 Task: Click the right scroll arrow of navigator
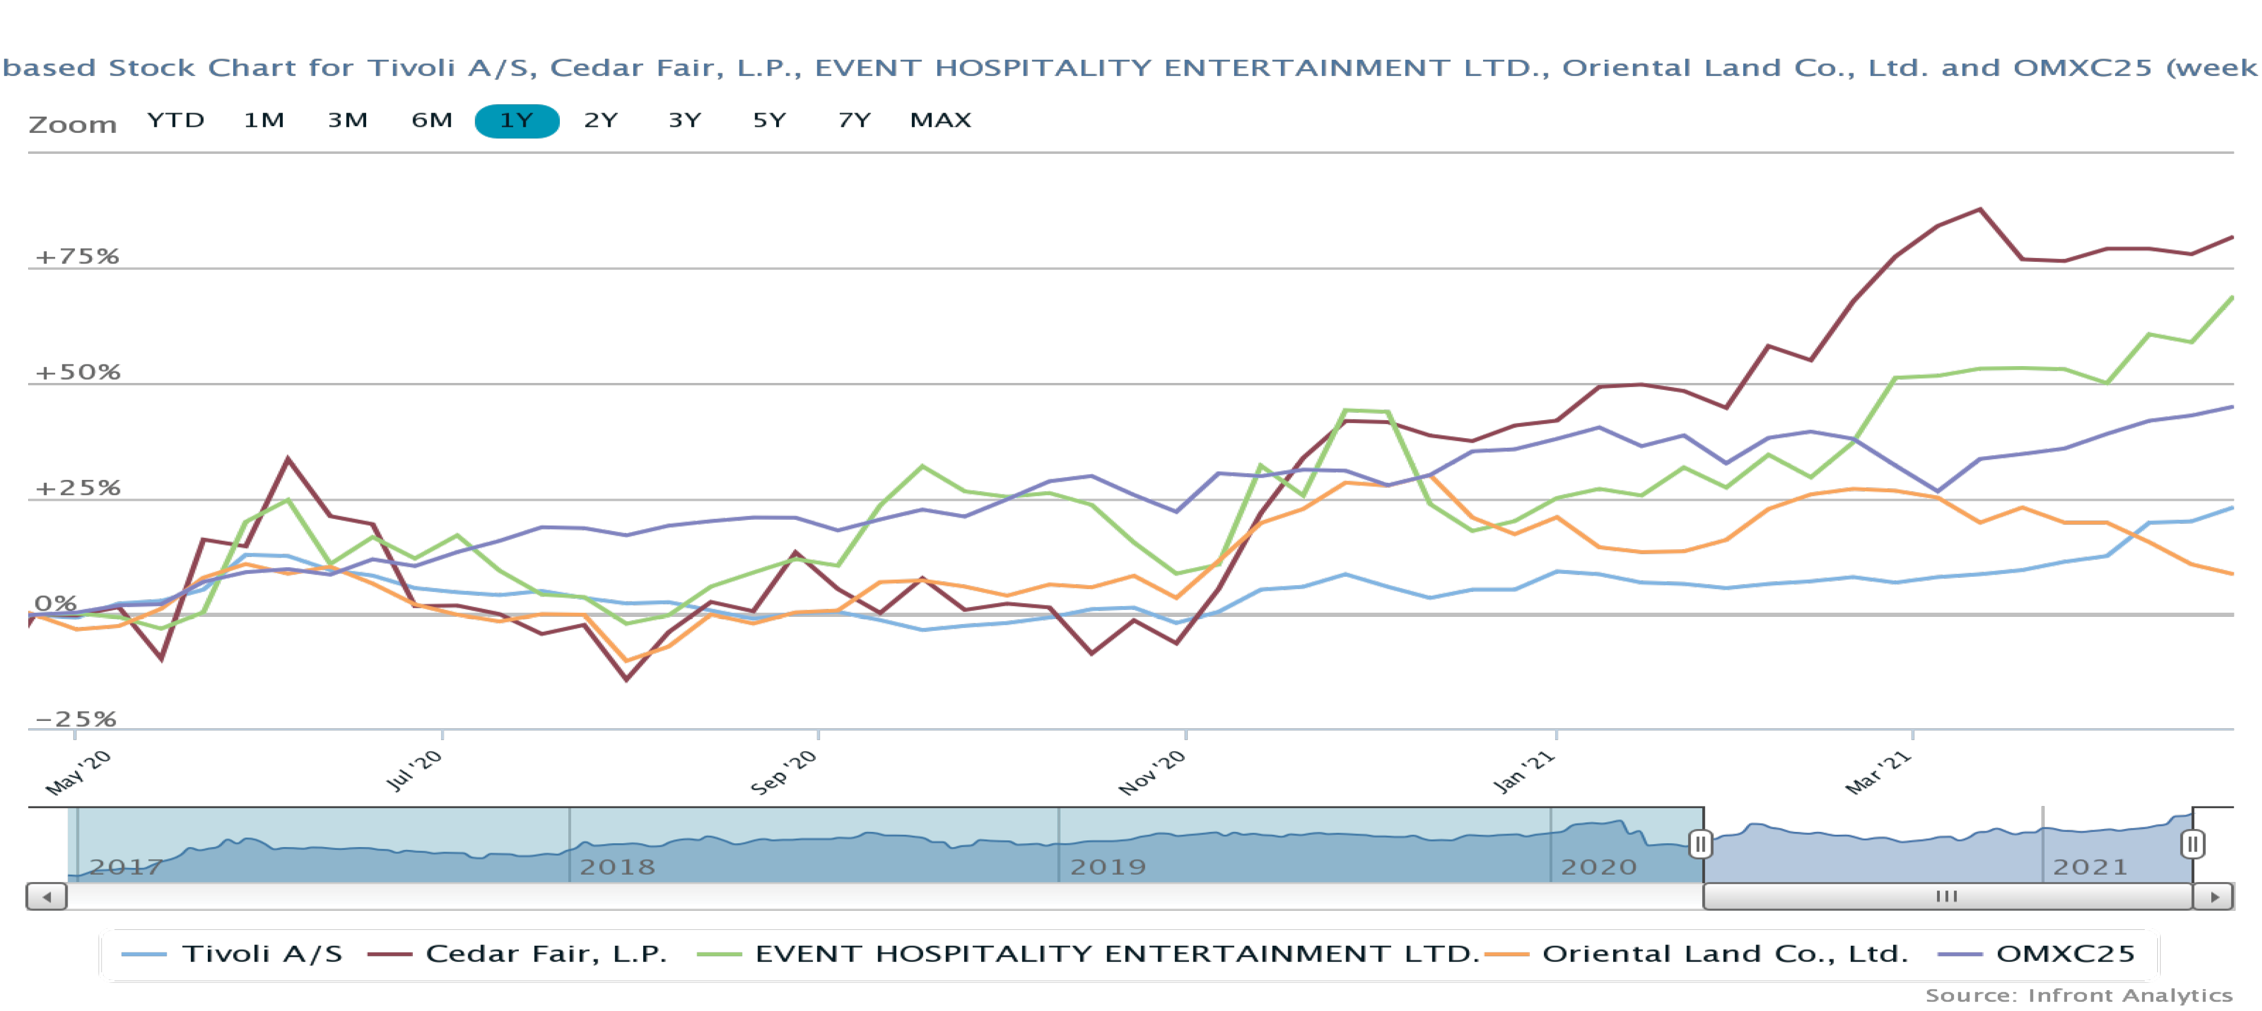point(2214,897)
